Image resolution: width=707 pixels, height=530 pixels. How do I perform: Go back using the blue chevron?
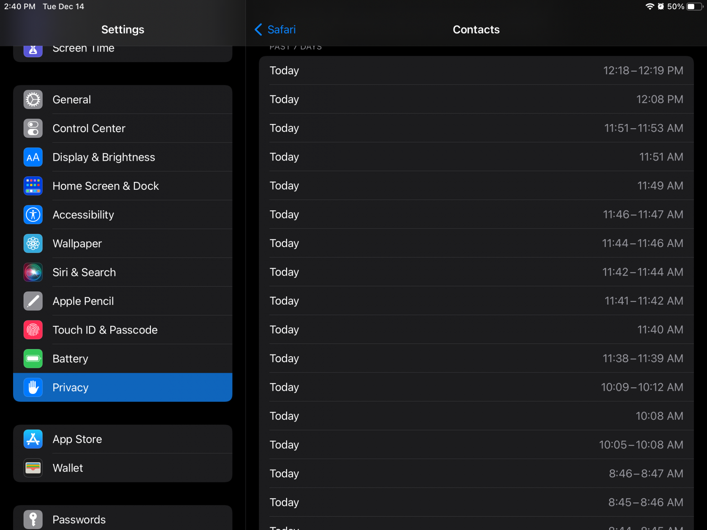pos(258,30)
